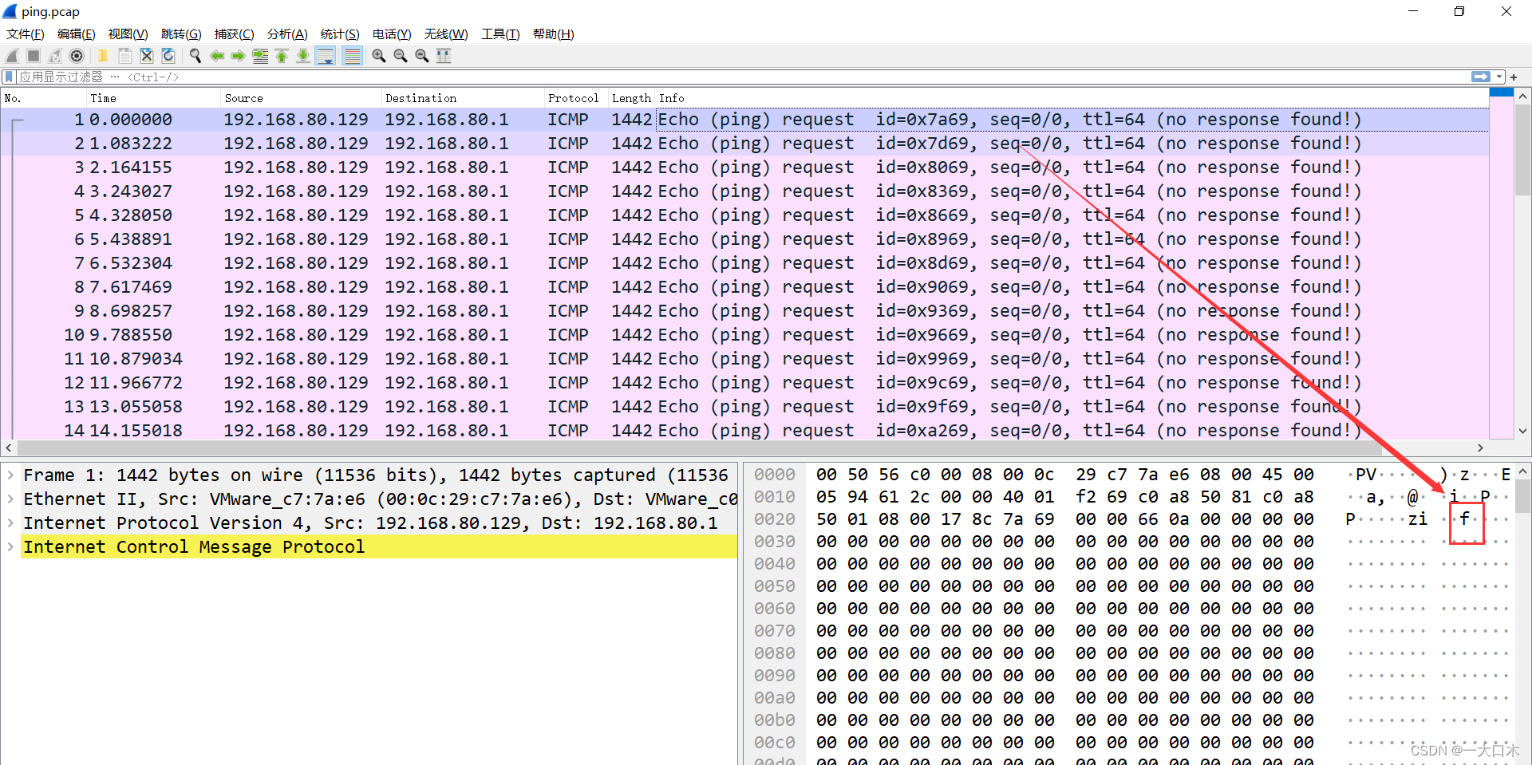Expand Internet Protocol Version 4 details
The width and height of the screenshot is (1532, 765).
coord(10,522)
